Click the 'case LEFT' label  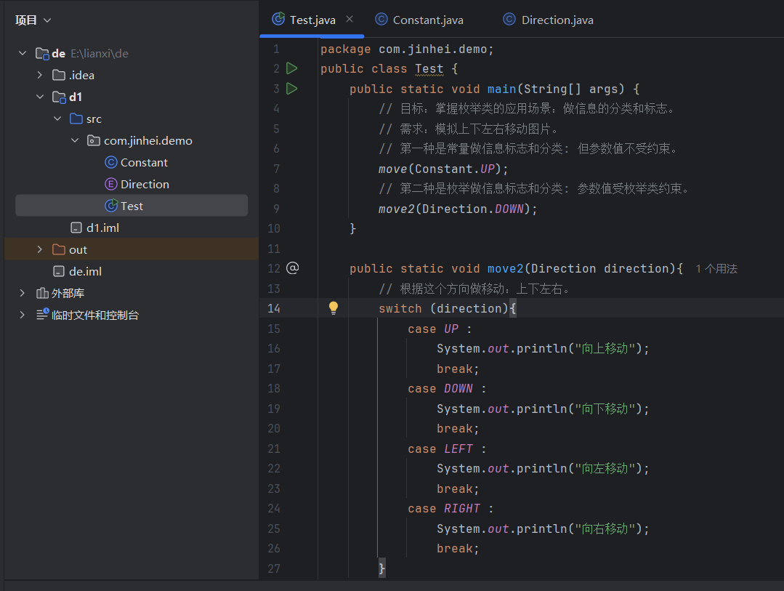click(440, 449)
